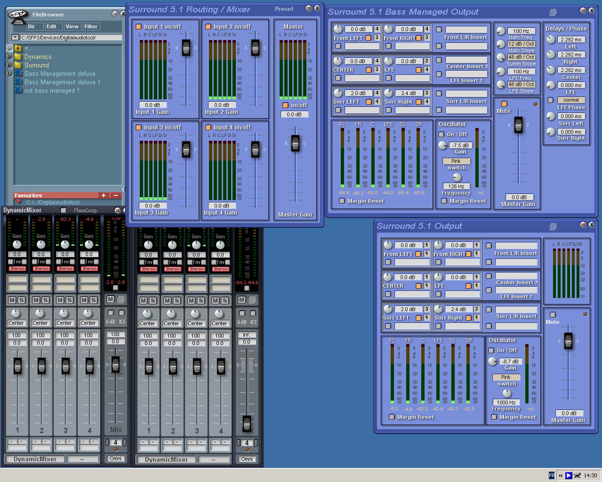Toggle Input 4 on/off in Routing Mixer
This screenshot has height=482, width=602.
pyautogui.click(x=208, y=128)
